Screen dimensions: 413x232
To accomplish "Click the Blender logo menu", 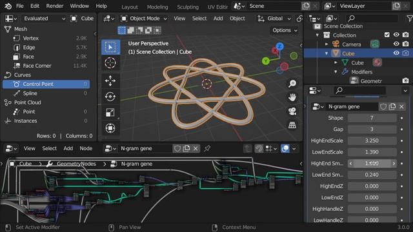I will click(x=8, y=6).
